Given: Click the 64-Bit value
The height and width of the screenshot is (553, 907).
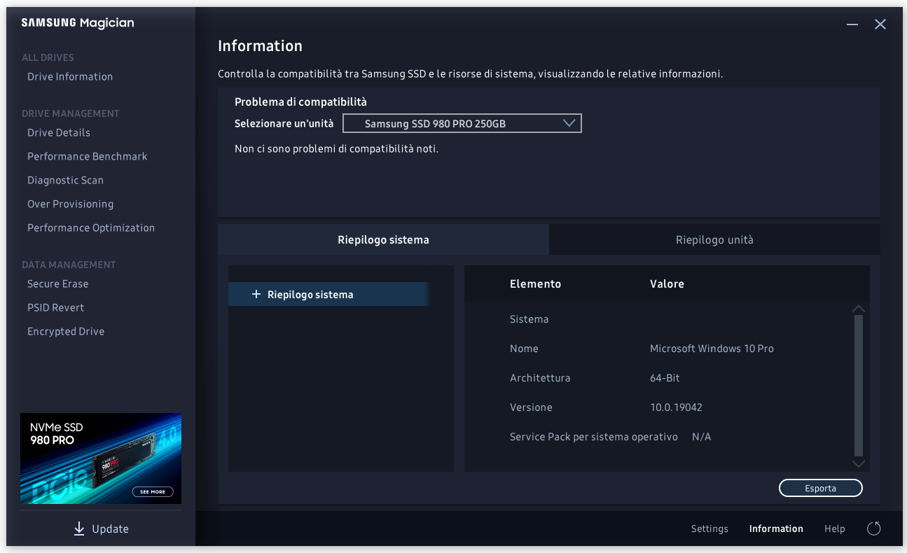Looking at the screenshot, I should pos(665,378).
